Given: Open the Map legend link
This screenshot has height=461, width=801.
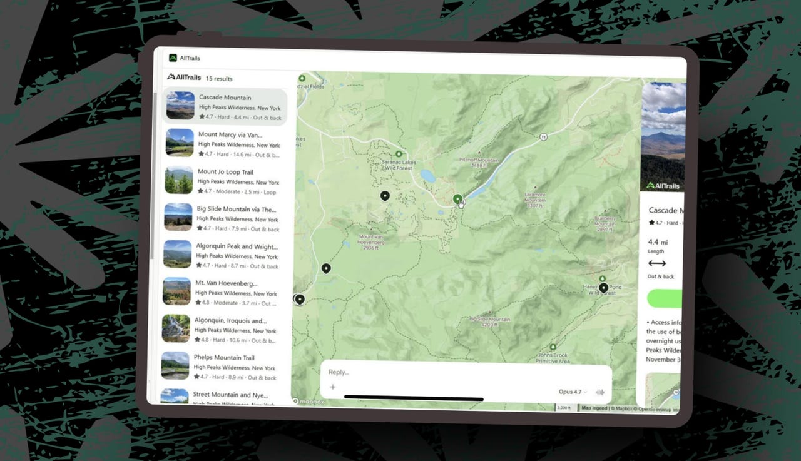Looking at the screenshot, I should [x=594, y=408].
